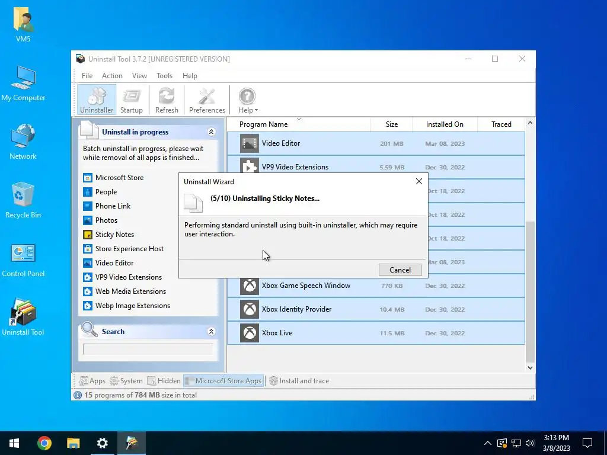Sort by Traced column header
This screenshot has height=455, width=607.
[x=501, y=124]
